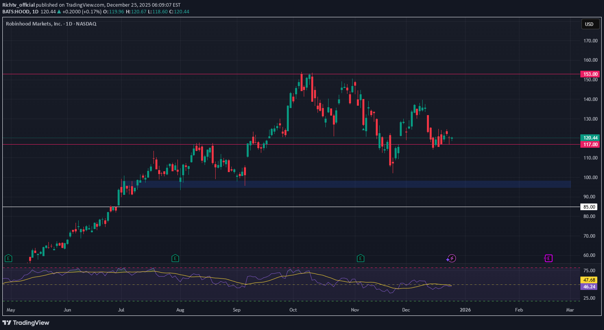
Task: Click the Oct label on the time axis
Action: tap(293, 310)
